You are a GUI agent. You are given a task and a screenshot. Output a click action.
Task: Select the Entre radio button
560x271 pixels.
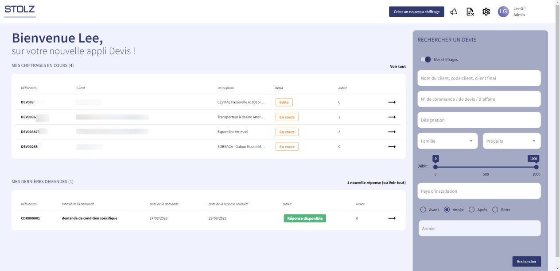click(x=495, y=210)
